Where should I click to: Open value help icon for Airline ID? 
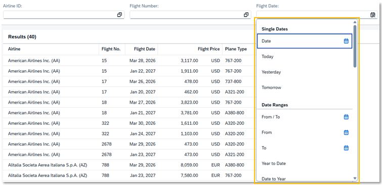pos(119,15)
